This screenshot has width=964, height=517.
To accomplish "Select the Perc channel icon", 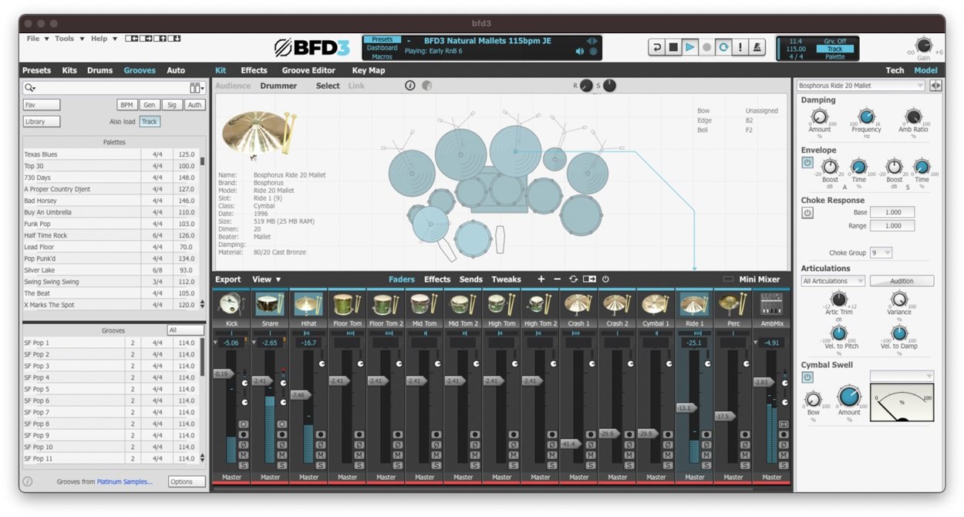I will [733, 304].
